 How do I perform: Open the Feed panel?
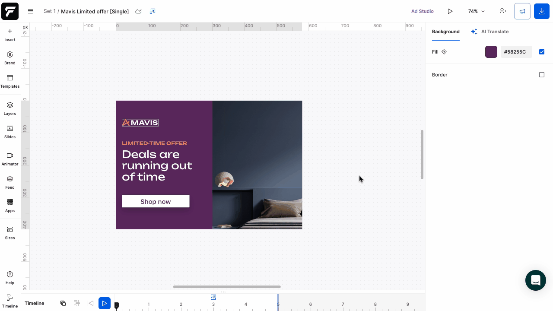point(10,183)
